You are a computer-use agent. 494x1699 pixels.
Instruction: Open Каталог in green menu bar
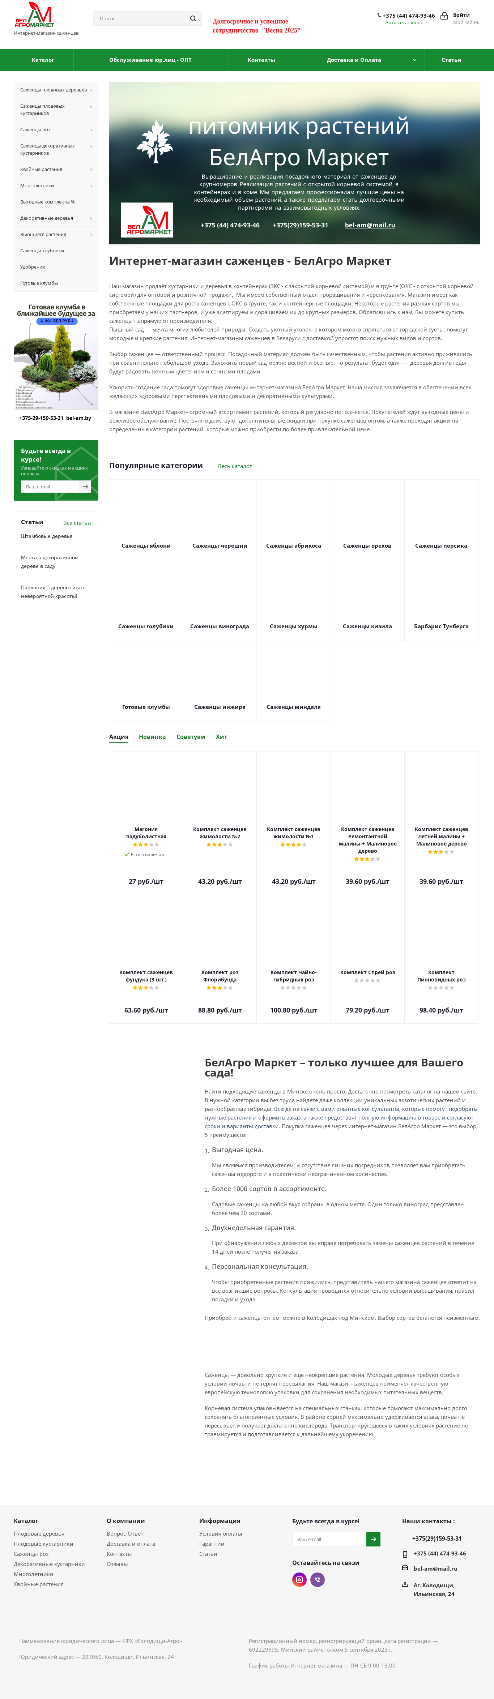43,60
